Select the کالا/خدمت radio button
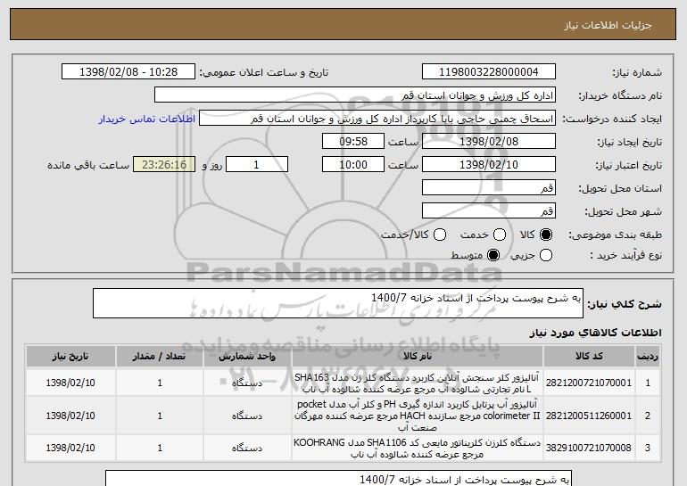Viewport: 687px width, 486px height. point(440,235)
